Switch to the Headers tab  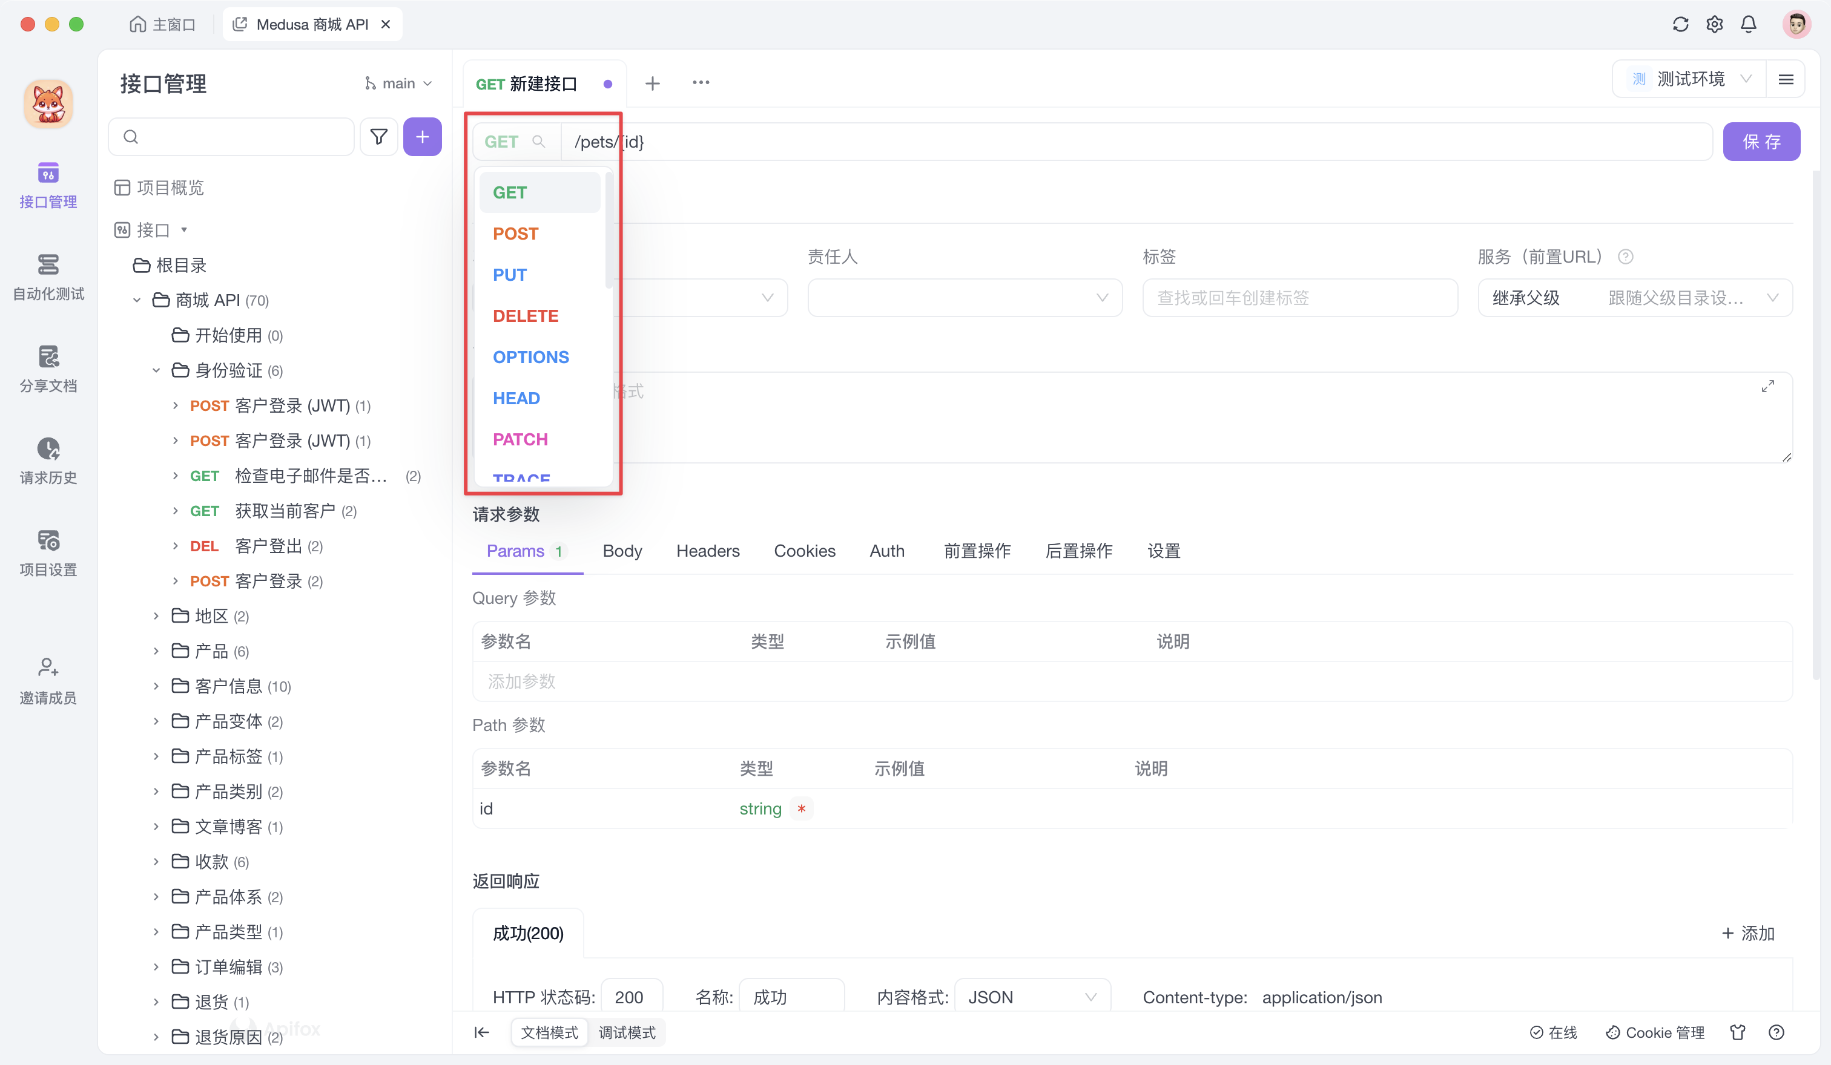(x=708, y=551)
